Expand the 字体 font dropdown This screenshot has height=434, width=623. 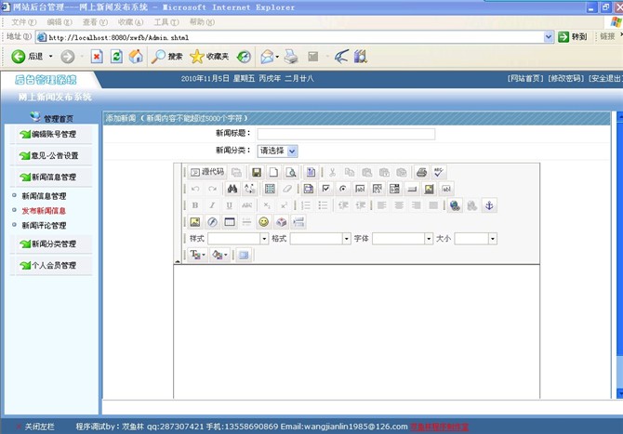click(429, 239)
